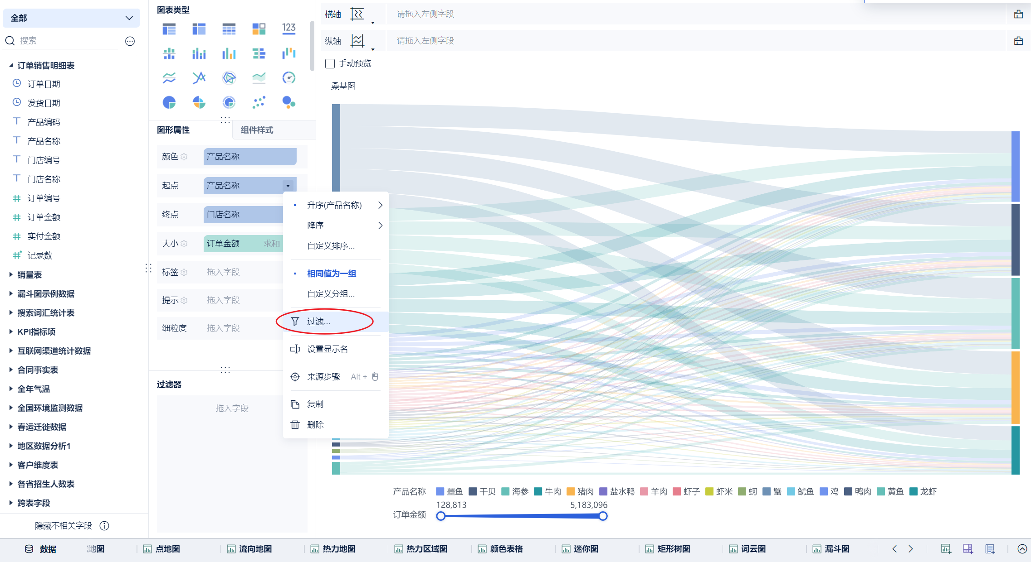The image size is (1031, 562).
Task: Choose the KPI 123 chart icon
Action: 288,29
